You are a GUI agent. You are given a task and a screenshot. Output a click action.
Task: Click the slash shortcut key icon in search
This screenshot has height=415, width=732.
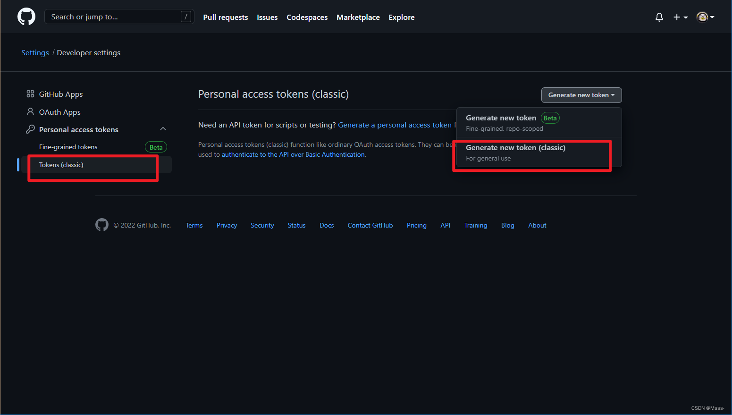point(186,17)
